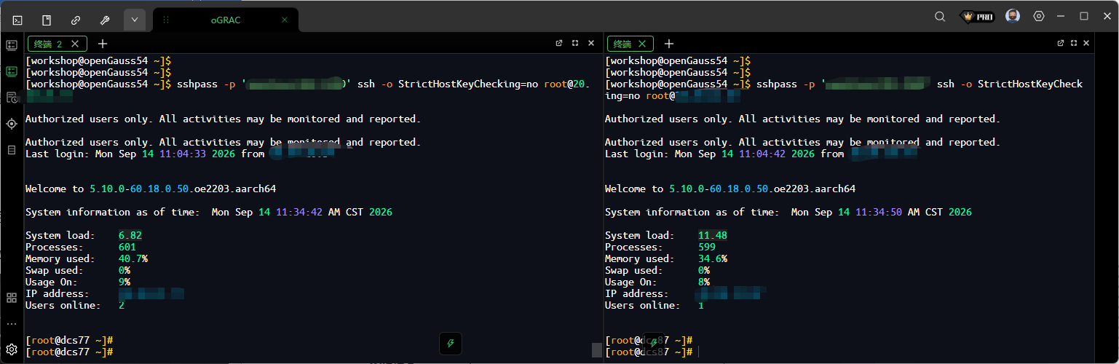
Task: Click the bookmark icon in top toolbar
Action: coord(47,20)
